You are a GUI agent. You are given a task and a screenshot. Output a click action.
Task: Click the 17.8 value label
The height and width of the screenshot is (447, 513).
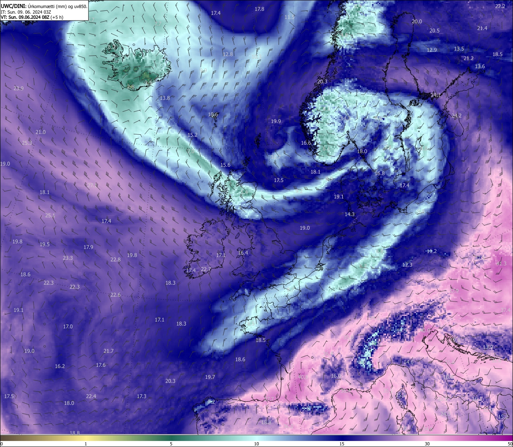point(259,9)
